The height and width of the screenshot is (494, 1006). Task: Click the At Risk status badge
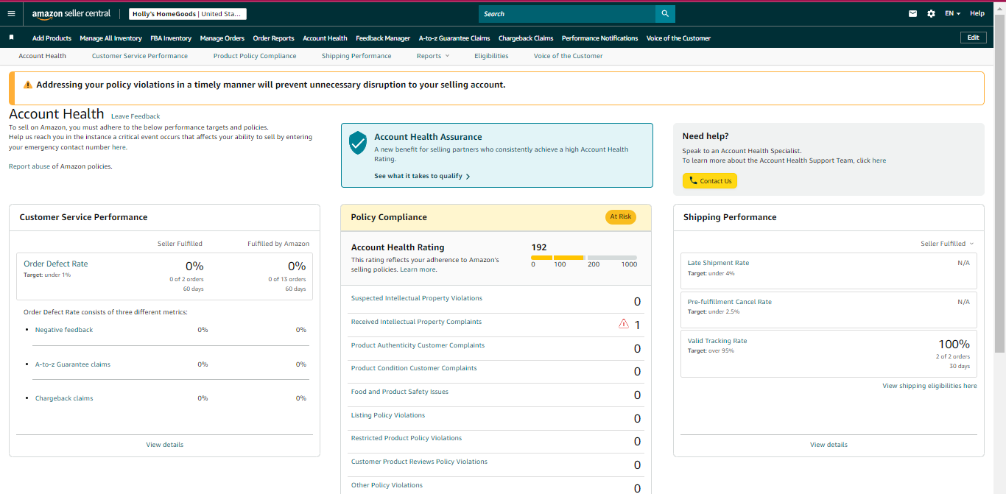(x=621, y=217)
